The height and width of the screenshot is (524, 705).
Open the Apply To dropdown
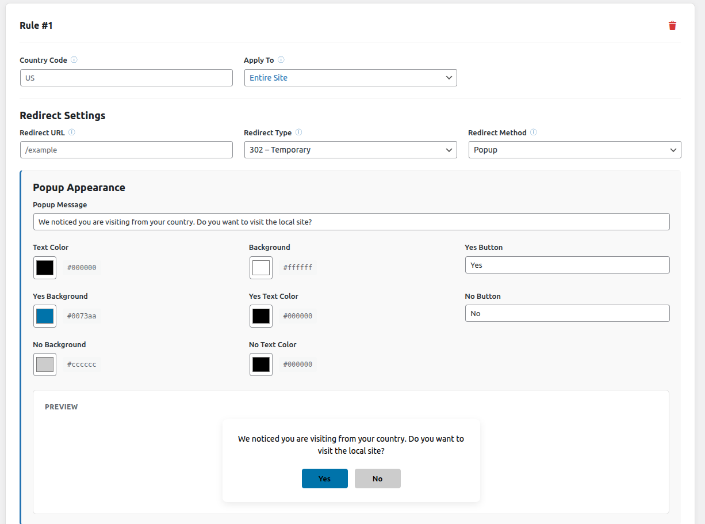(x=350, y=78)
